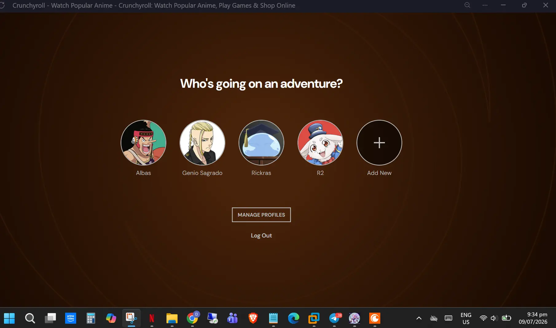Restore down the Crunchyroll window
556x328 pixels.
point(524,5)
